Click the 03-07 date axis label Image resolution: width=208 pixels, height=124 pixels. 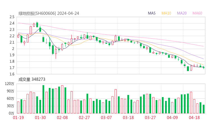click(x=106, y=118)
